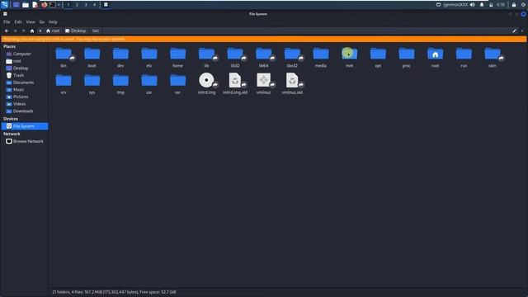Open the tmp folder

tap(120, 81)
